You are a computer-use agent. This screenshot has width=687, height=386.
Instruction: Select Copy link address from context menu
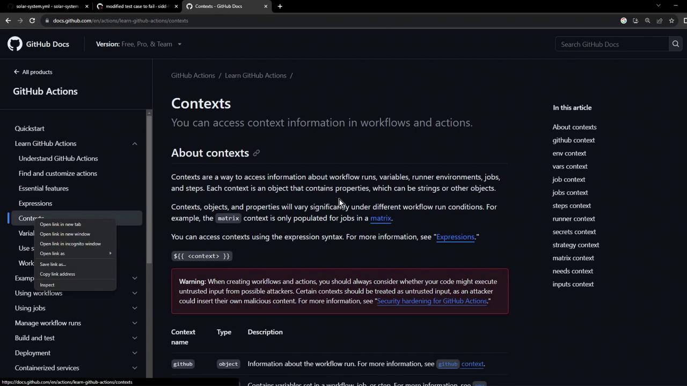click(x=57, y=274)
